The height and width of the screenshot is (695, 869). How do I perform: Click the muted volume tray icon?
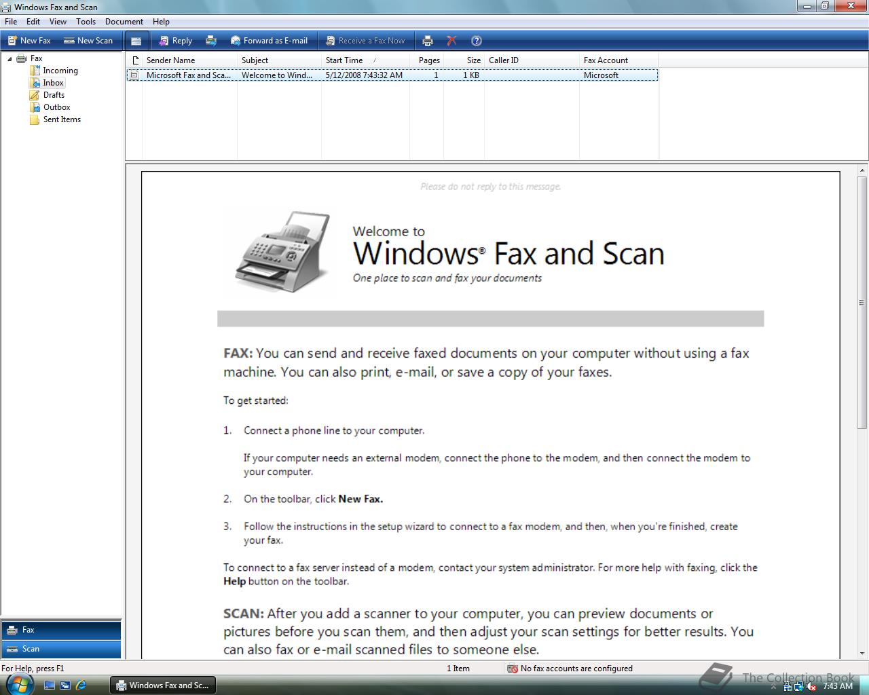click(812, 686)
